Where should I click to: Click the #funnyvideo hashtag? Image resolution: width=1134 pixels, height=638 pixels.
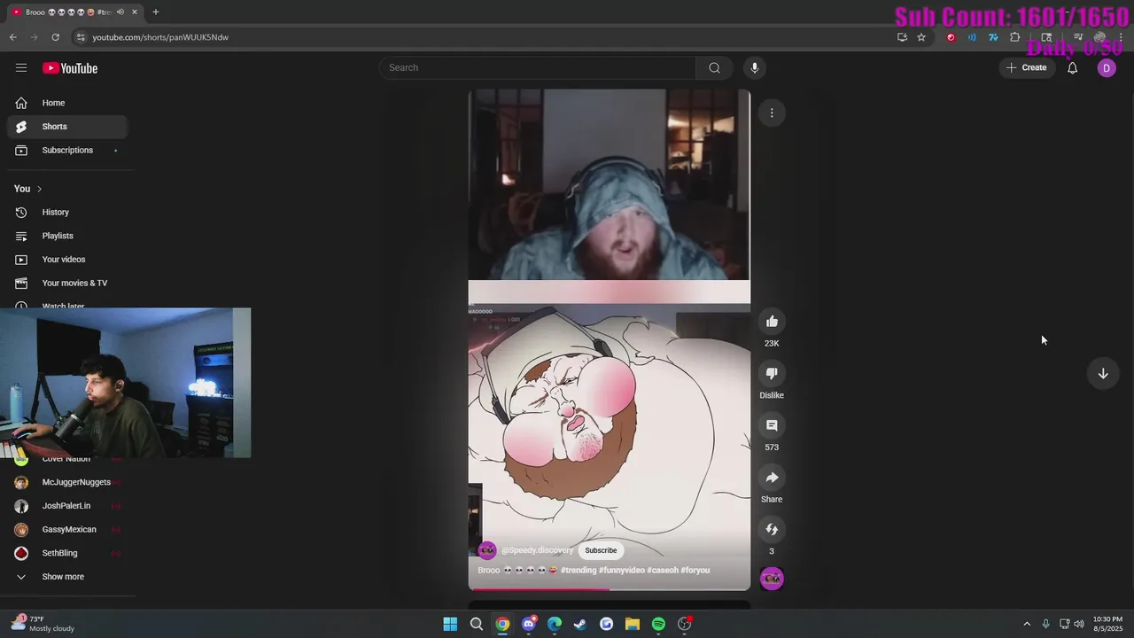[622, 571]
